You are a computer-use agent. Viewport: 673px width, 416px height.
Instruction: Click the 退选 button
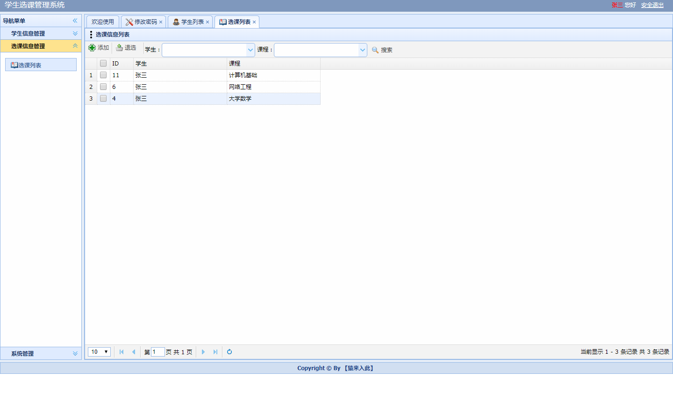(126, 48)
